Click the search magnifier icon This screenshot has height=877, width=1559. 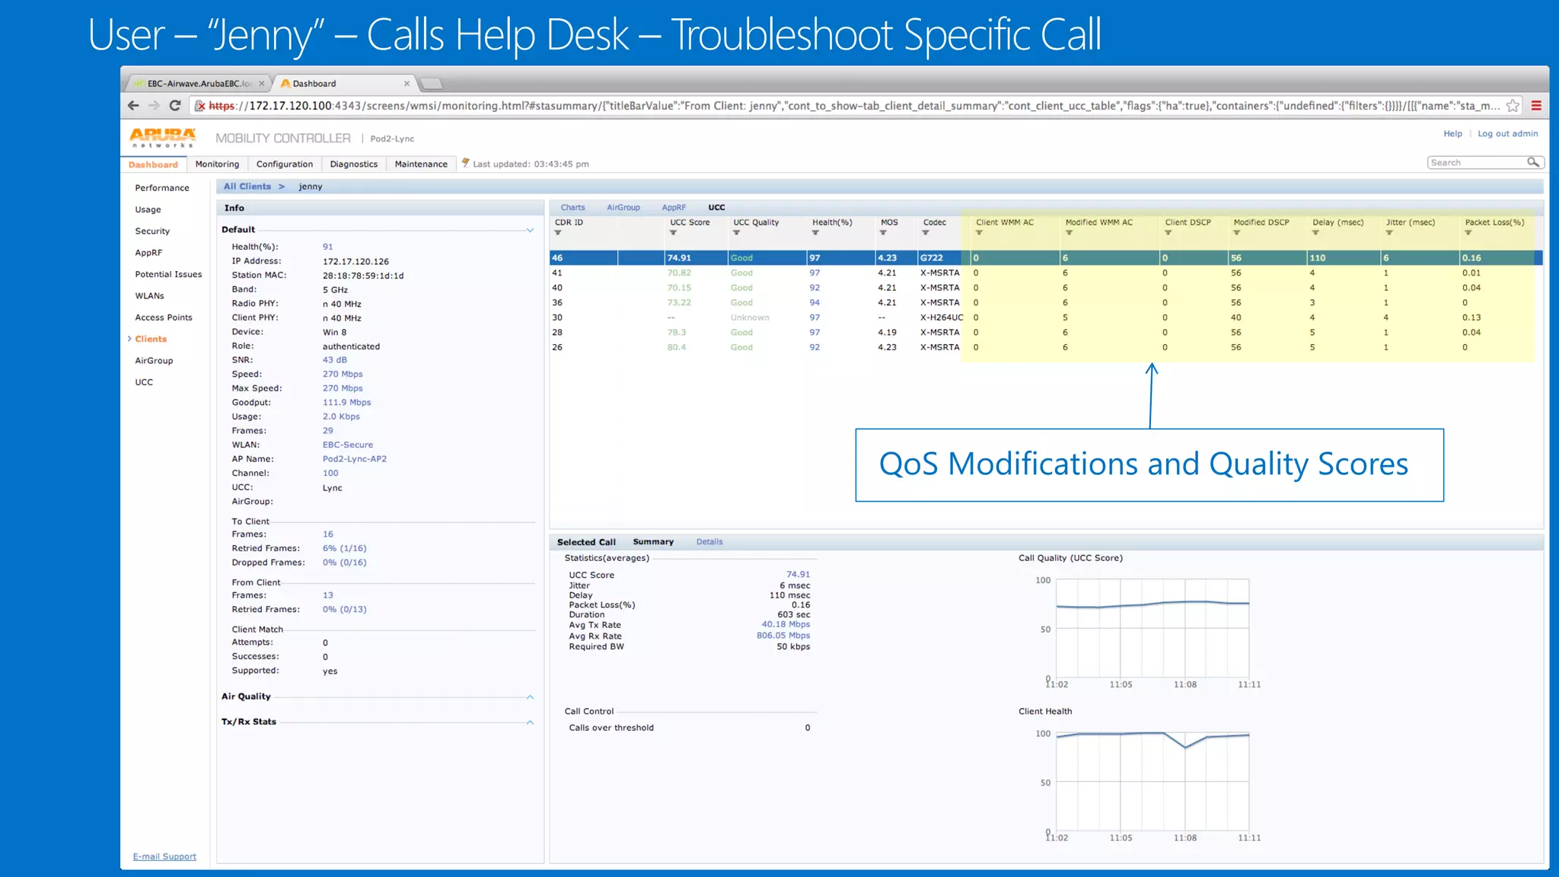click(x=1533, y=162)
